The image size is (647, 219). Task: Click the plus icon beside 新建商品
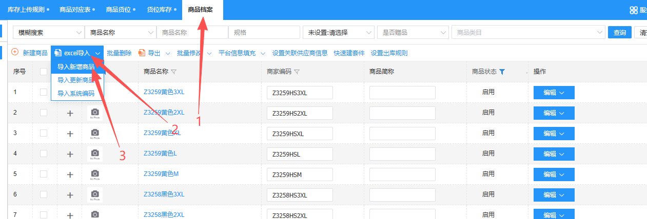pyautogui.click(x=15, y=52)
